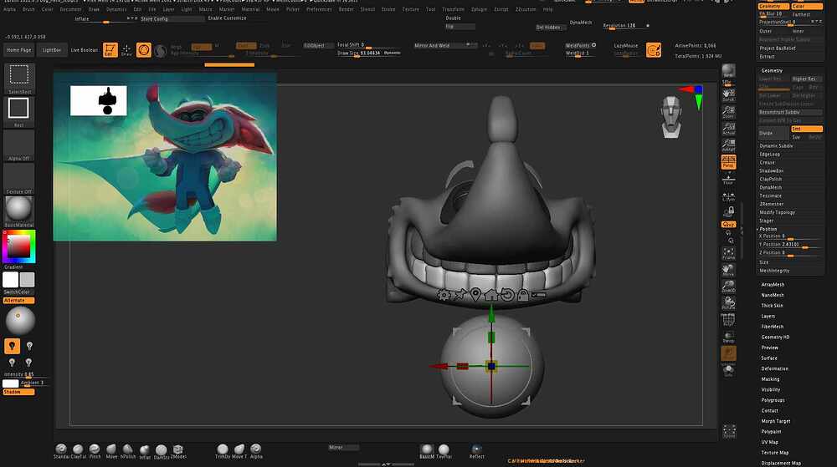
Task: Click the Actual size icon
Action: [x=728, y=129]
